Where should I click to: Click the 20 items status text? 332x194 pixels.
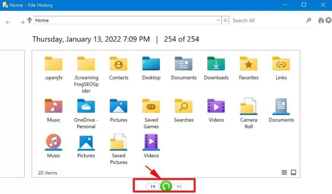point(48,173)
